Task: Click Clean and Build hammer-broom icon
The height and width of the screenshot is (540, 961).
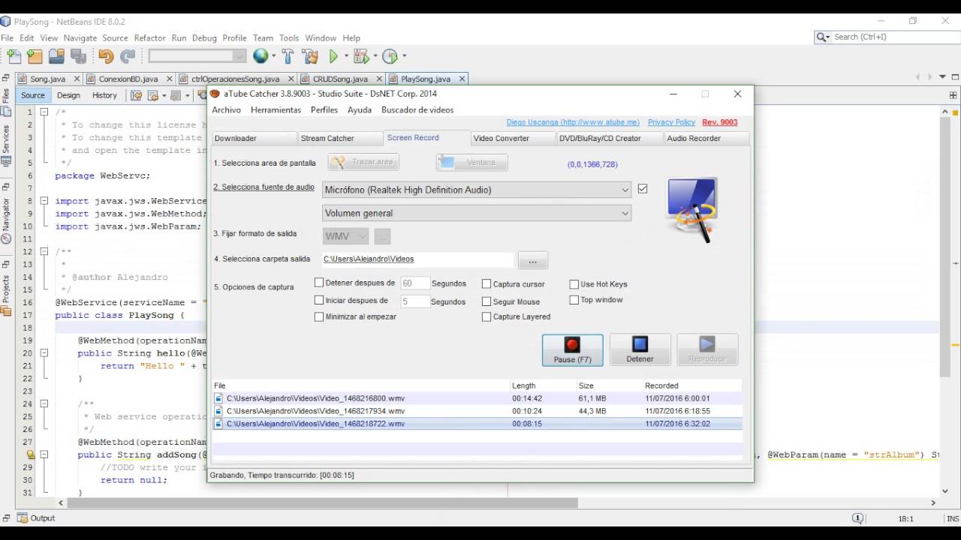Action: point(310,56)
